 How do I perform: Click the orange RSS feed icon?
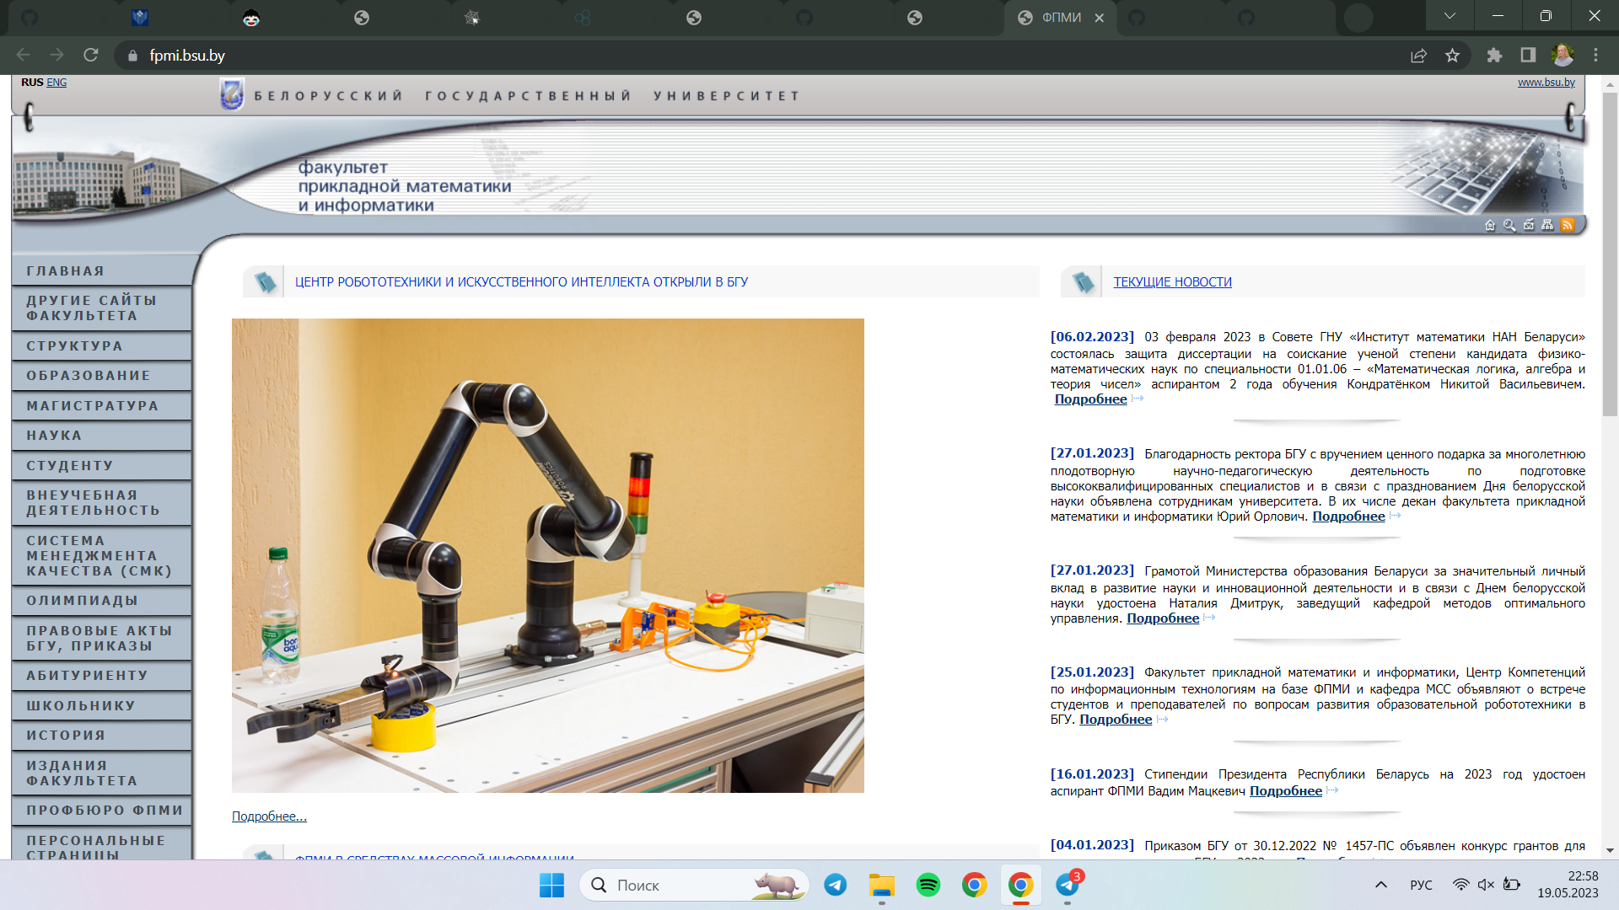tap(1567, 225)
